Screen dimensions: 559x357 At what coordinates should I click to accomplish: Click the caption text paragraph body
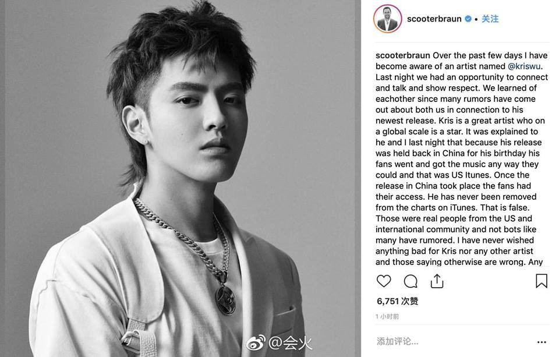pos(462,159)
